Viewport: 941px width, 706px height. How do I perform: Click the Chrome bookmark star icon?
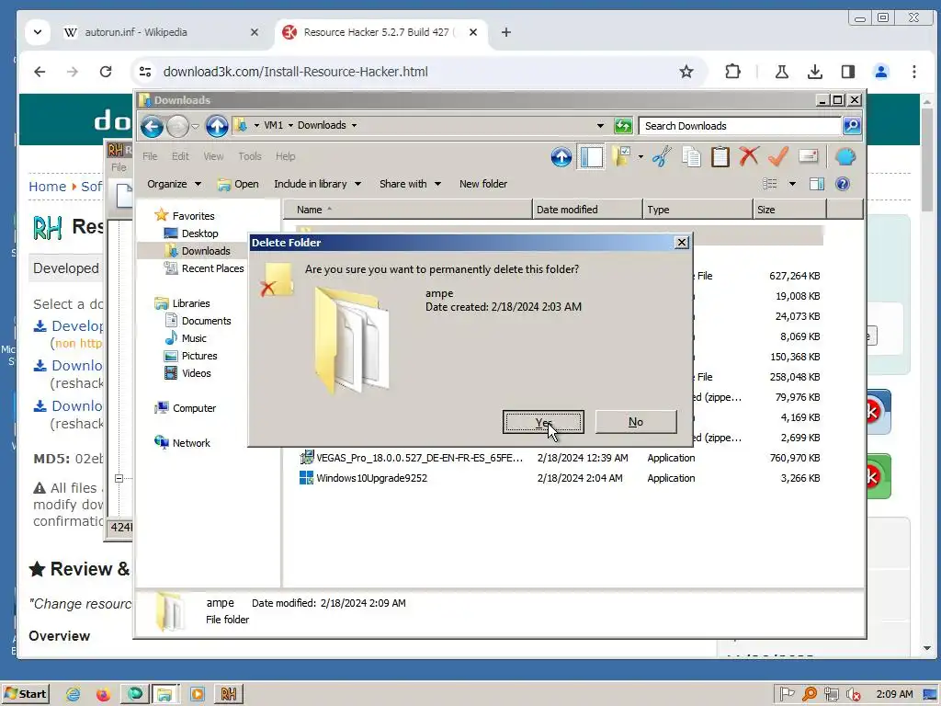[x=686, y=72]
